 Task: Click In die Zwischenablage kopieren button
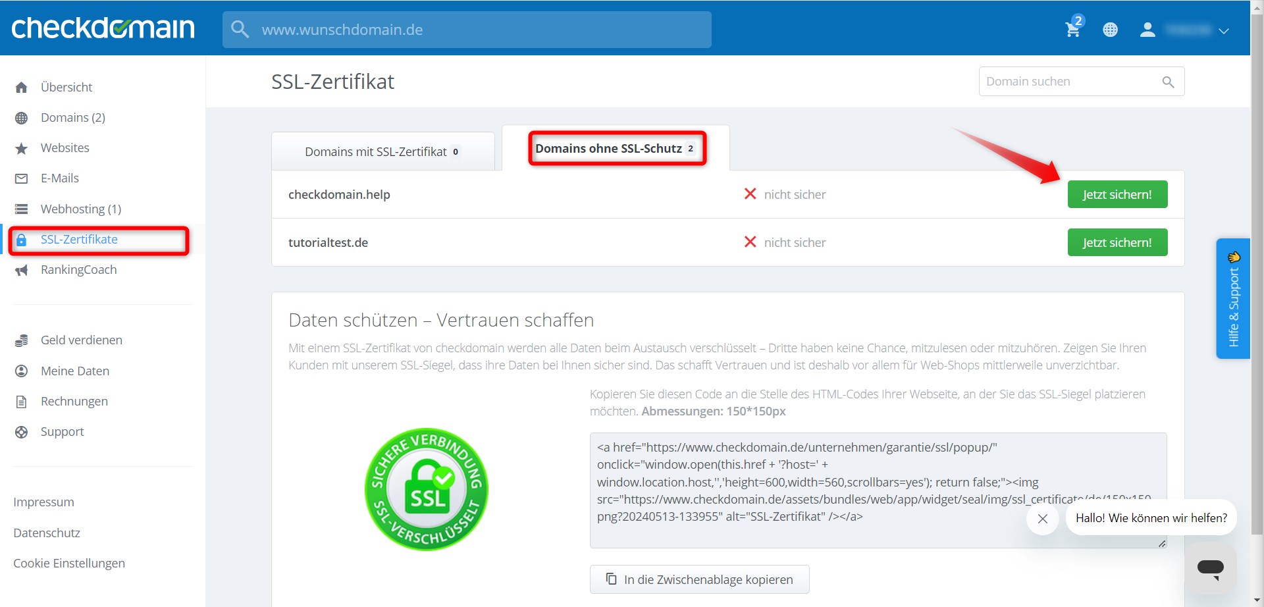point(699,579)
